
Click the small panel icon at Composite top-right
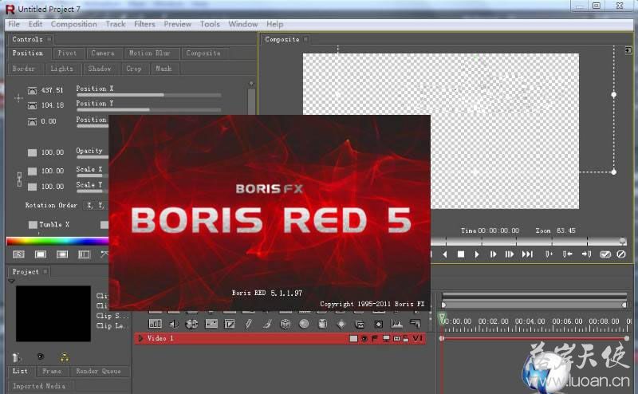(628, 50)
